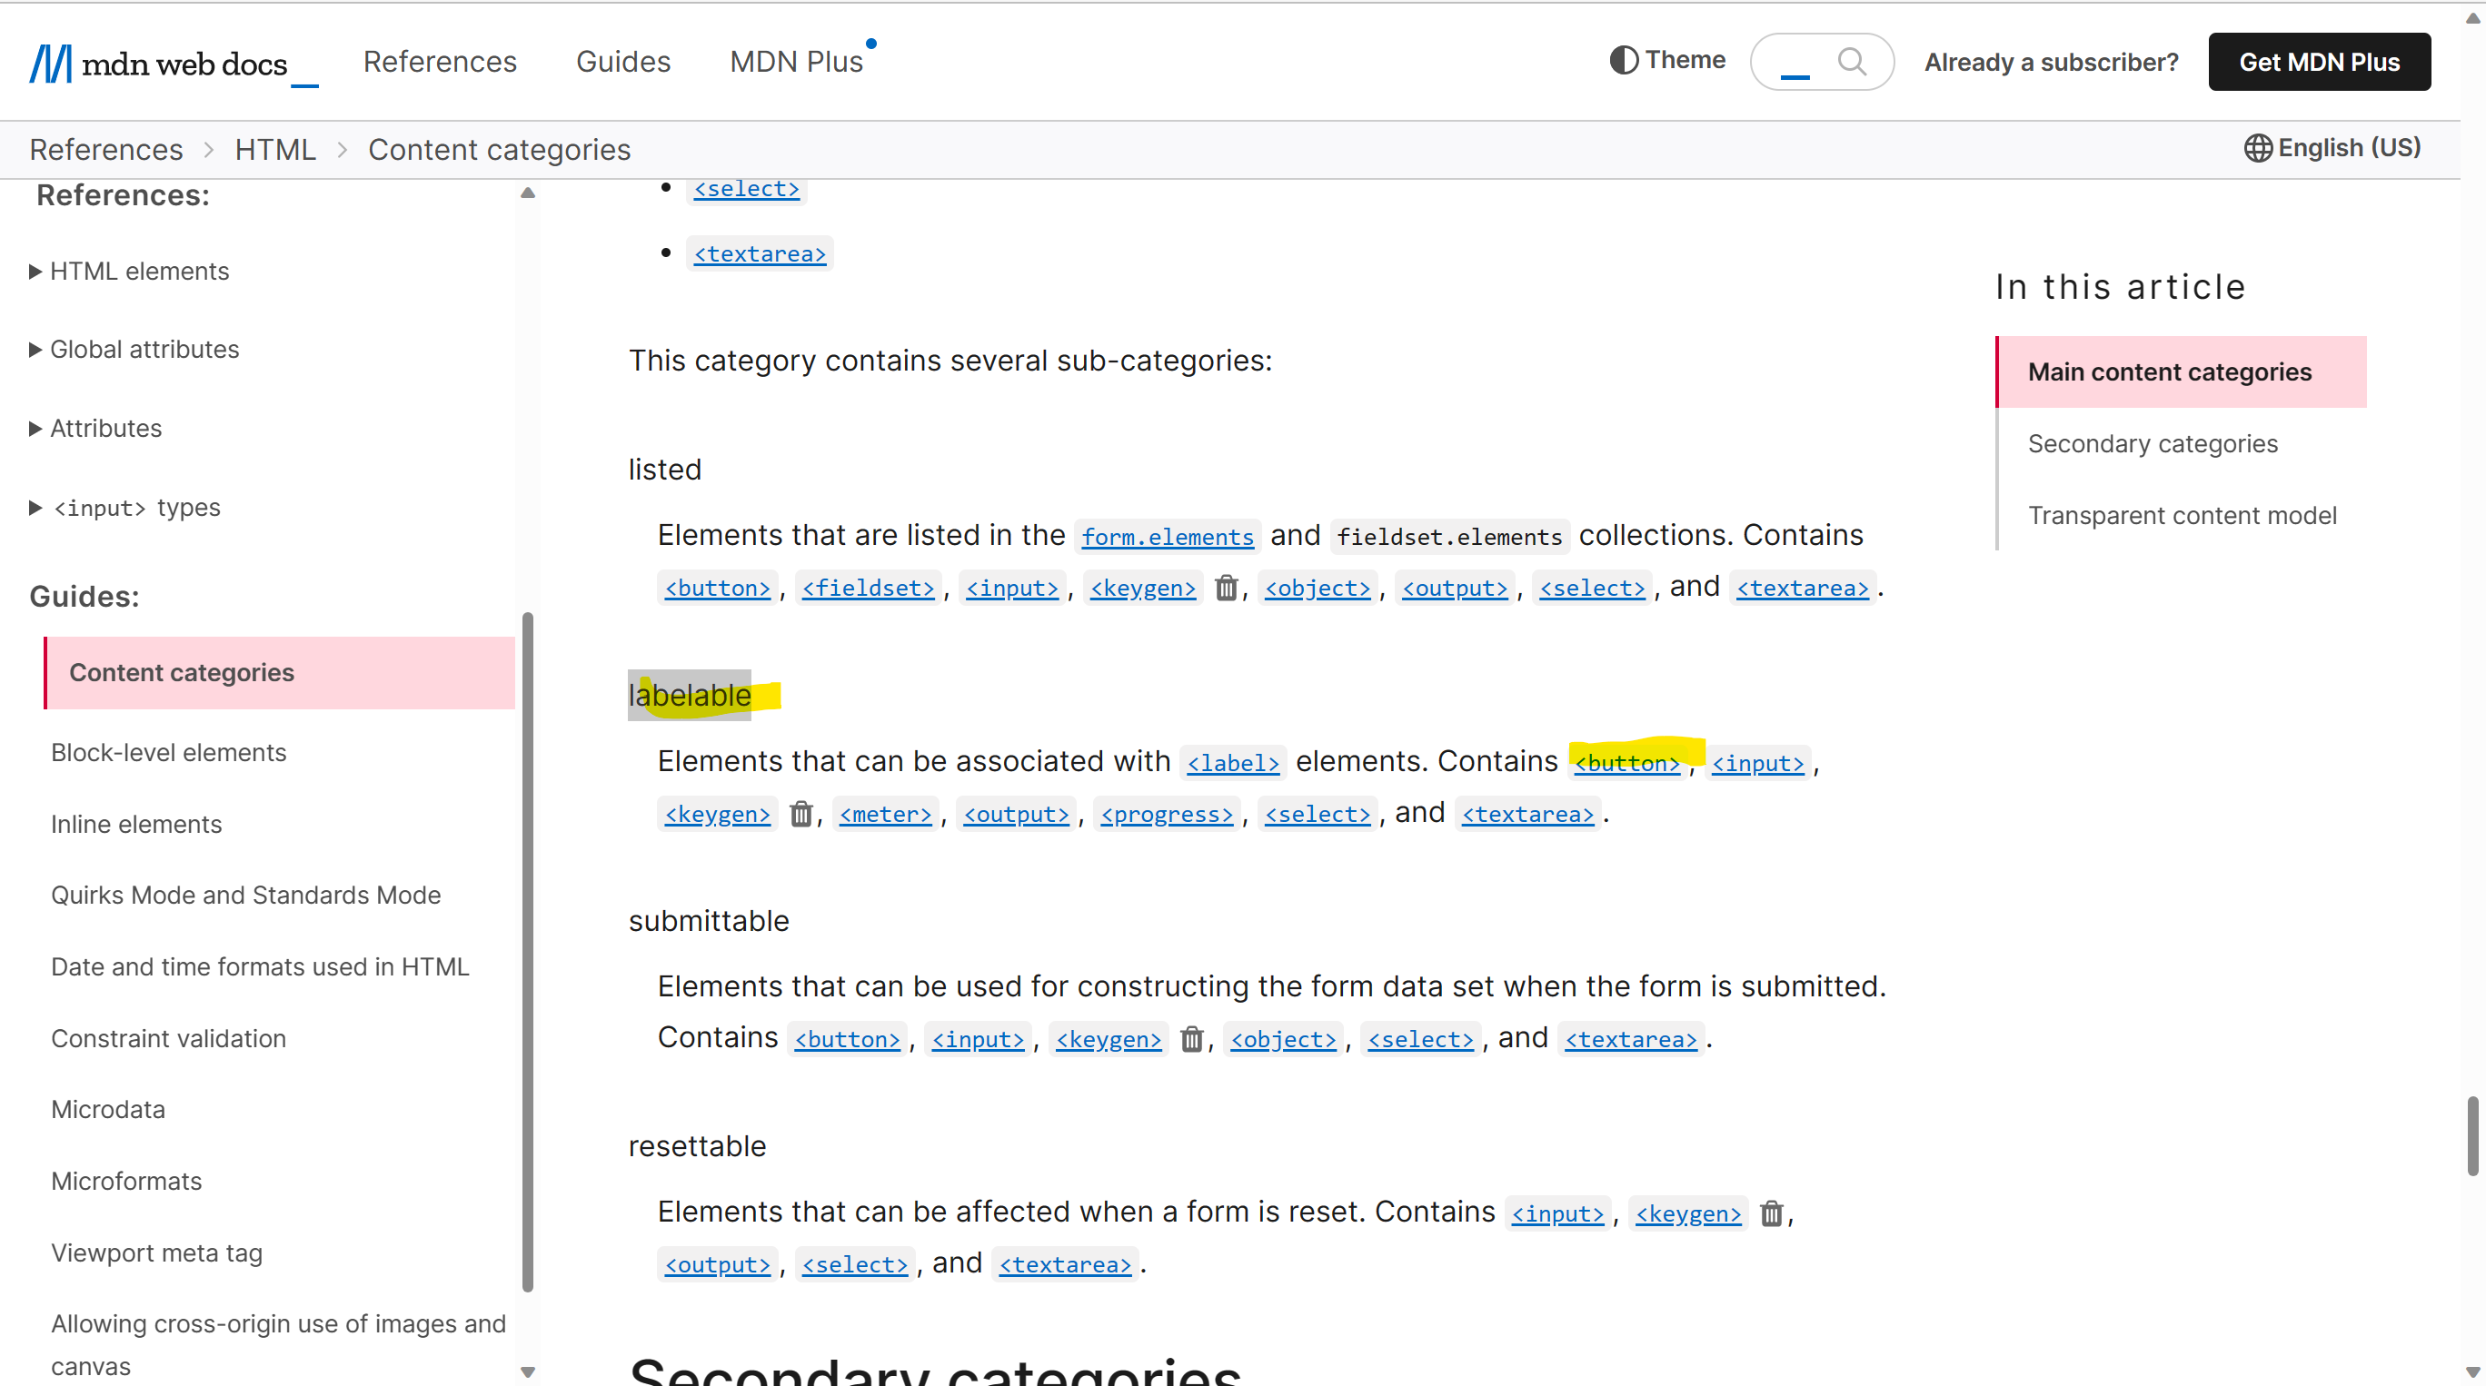Image resolution: width=2486 pixels, height=1386 pixels.
Task: Jump to Secondary categories in article outline
Action: click(x=2153, y=442)
